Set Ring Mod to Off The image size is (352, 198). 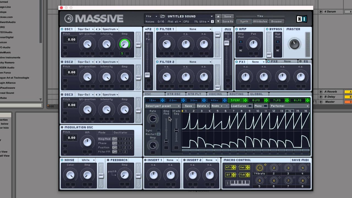click(114, 139)
